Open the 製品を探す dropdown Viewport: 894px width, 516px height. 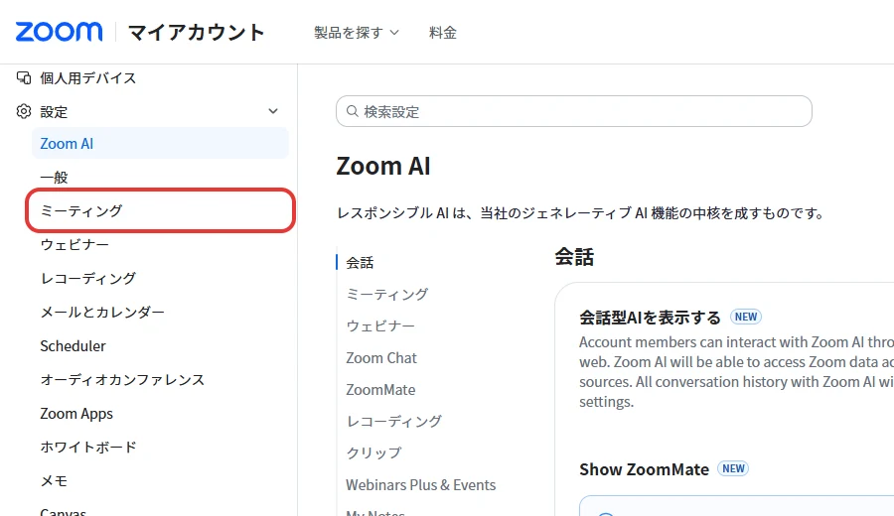[x=357, y=33]
